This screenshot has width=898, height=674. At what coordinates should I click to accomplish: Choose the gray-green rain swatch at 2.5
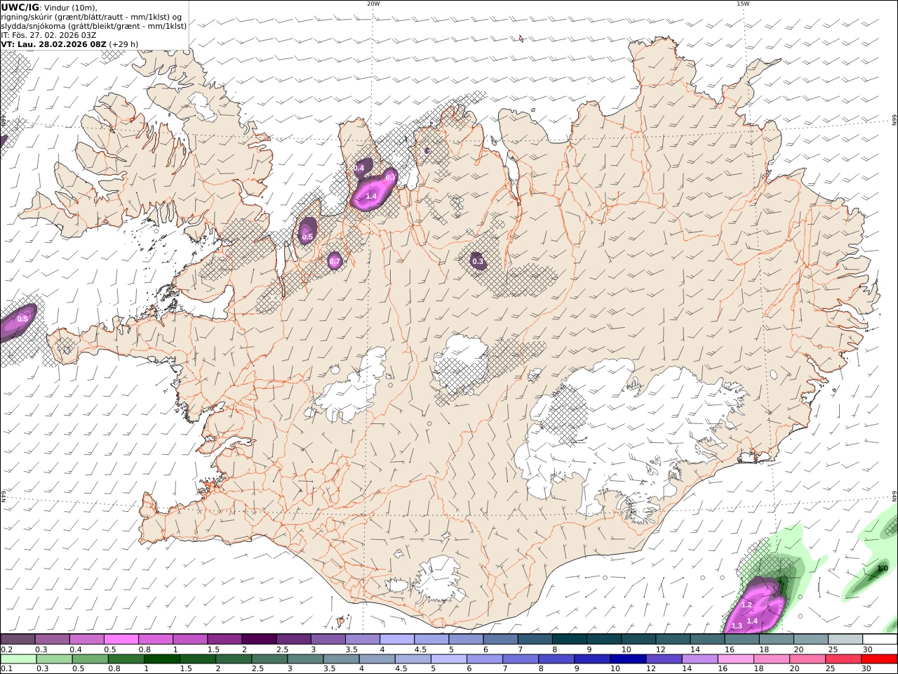[269, 659]
